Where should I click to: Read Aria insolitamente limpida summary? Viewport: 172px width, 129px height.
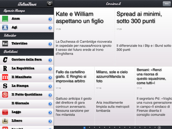click(x=113, y=106)
